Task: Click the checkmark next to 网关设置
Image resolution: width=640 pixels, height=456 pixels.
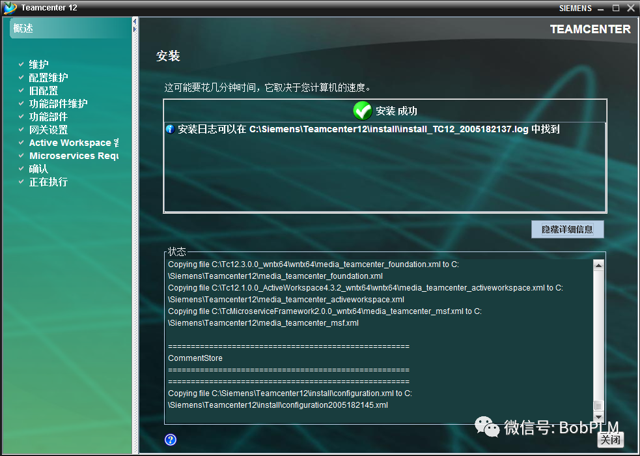Action: (x=21, y=130)
